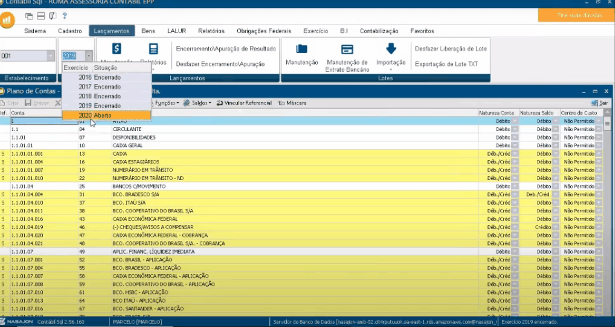Click the Exercício year combo box arrow

pyautogui.click(x=89, y=56)
